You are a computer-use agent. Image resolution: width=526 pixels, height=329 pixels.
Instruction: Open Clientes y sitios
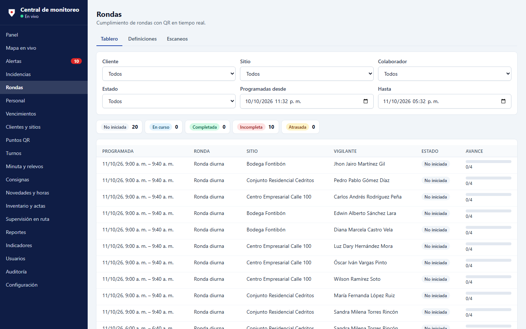tap(44, 127)
